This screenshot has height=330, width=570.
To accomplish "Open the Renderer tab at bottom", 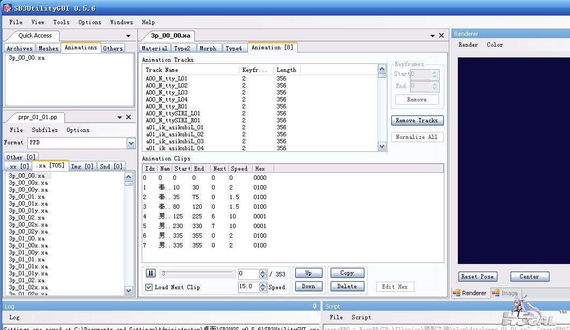I will pos(470,293).
